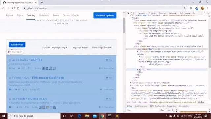The width and height of the screenshot is (211, 119).
Task: Select div.Box in the breadcrumb bar
Action: (201, 102)
